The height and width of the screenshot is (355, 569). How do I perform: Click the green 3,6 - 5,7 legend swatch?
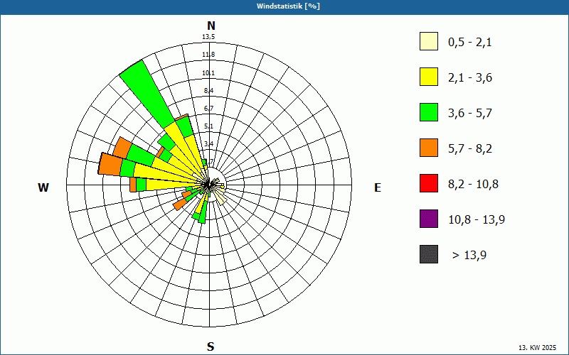click(x=429, y=112)
